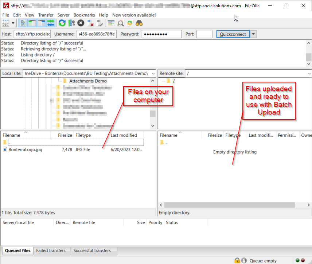Open the Help menu
The width and height of the screenshot is (312, 264).
click(x=104, y=15)
